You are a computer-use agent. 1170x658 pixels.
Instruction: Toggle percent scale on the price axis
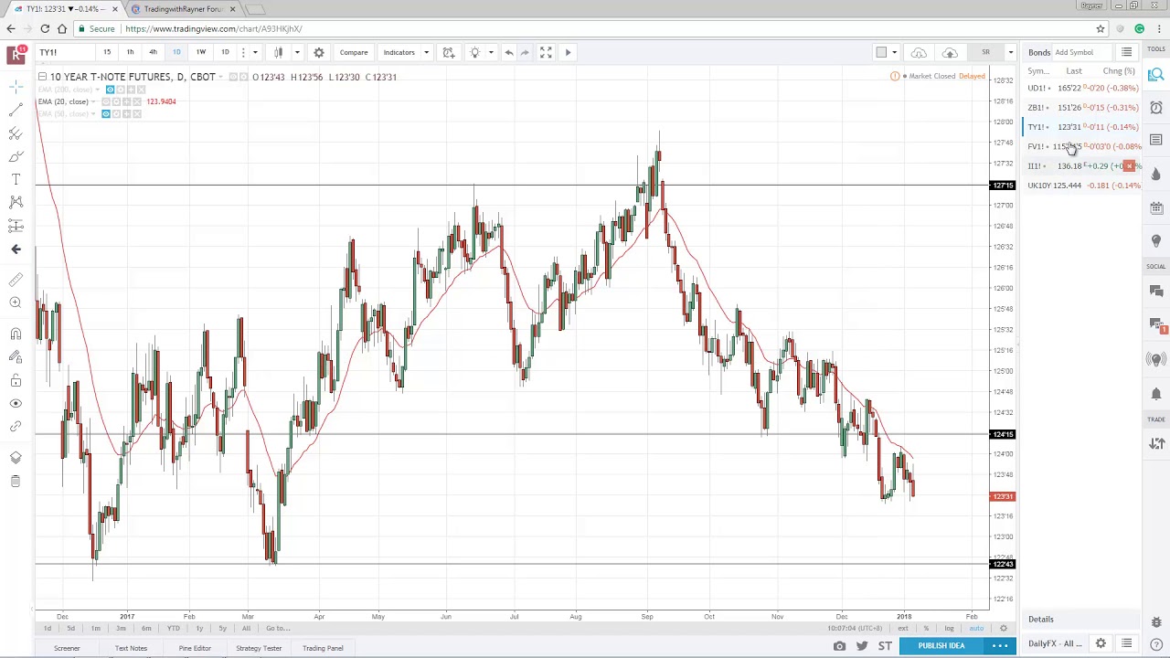926,628
